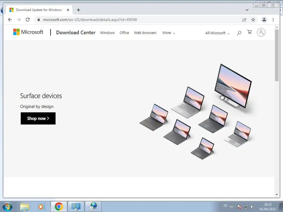Screen dimensions: 283x212
Task: Click the network tray icon
Action: pos(246,207)
